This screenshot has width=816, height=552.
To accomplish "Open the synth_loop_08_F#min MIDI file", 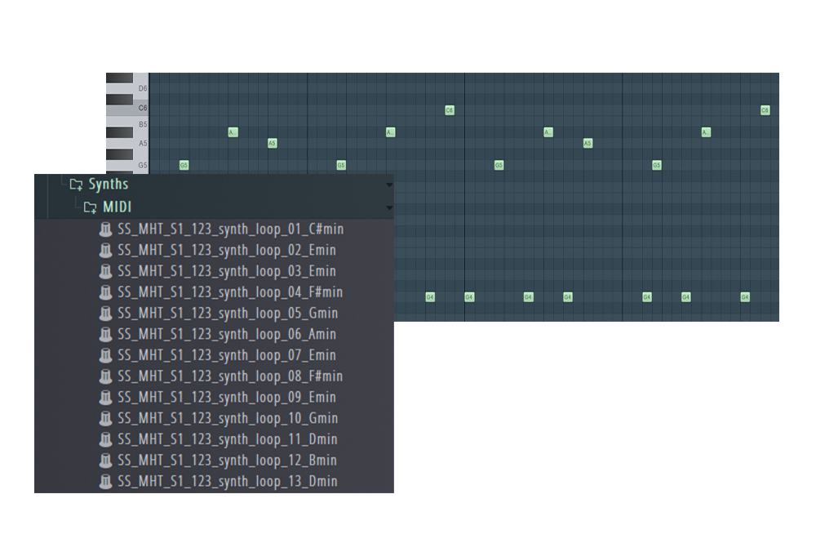I will tap(229, 376).
